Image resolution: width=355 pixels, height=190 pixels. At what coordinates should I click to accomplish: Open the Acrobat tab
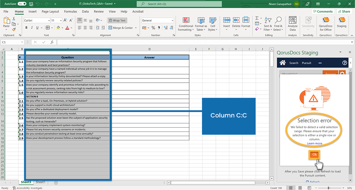coord(138,11)
